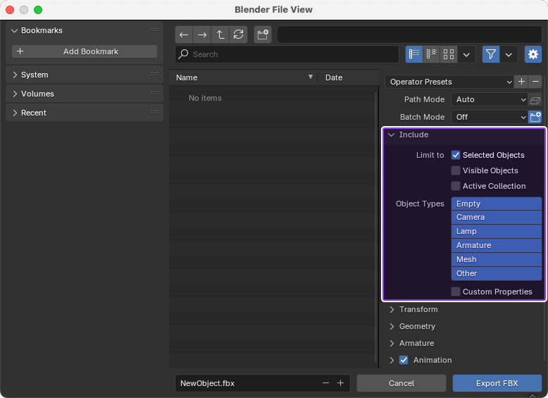Go forward to next folder arrow
548x398 pixels.
[202, 35]
